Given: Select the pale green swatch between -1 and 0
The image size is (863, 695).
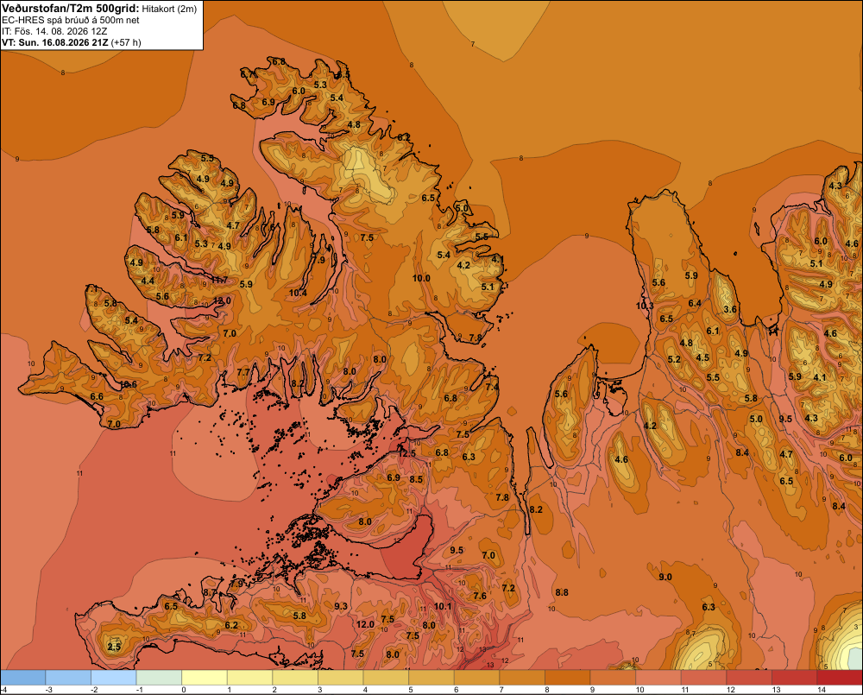Looking at the screenshot, I should coord(159,678).
